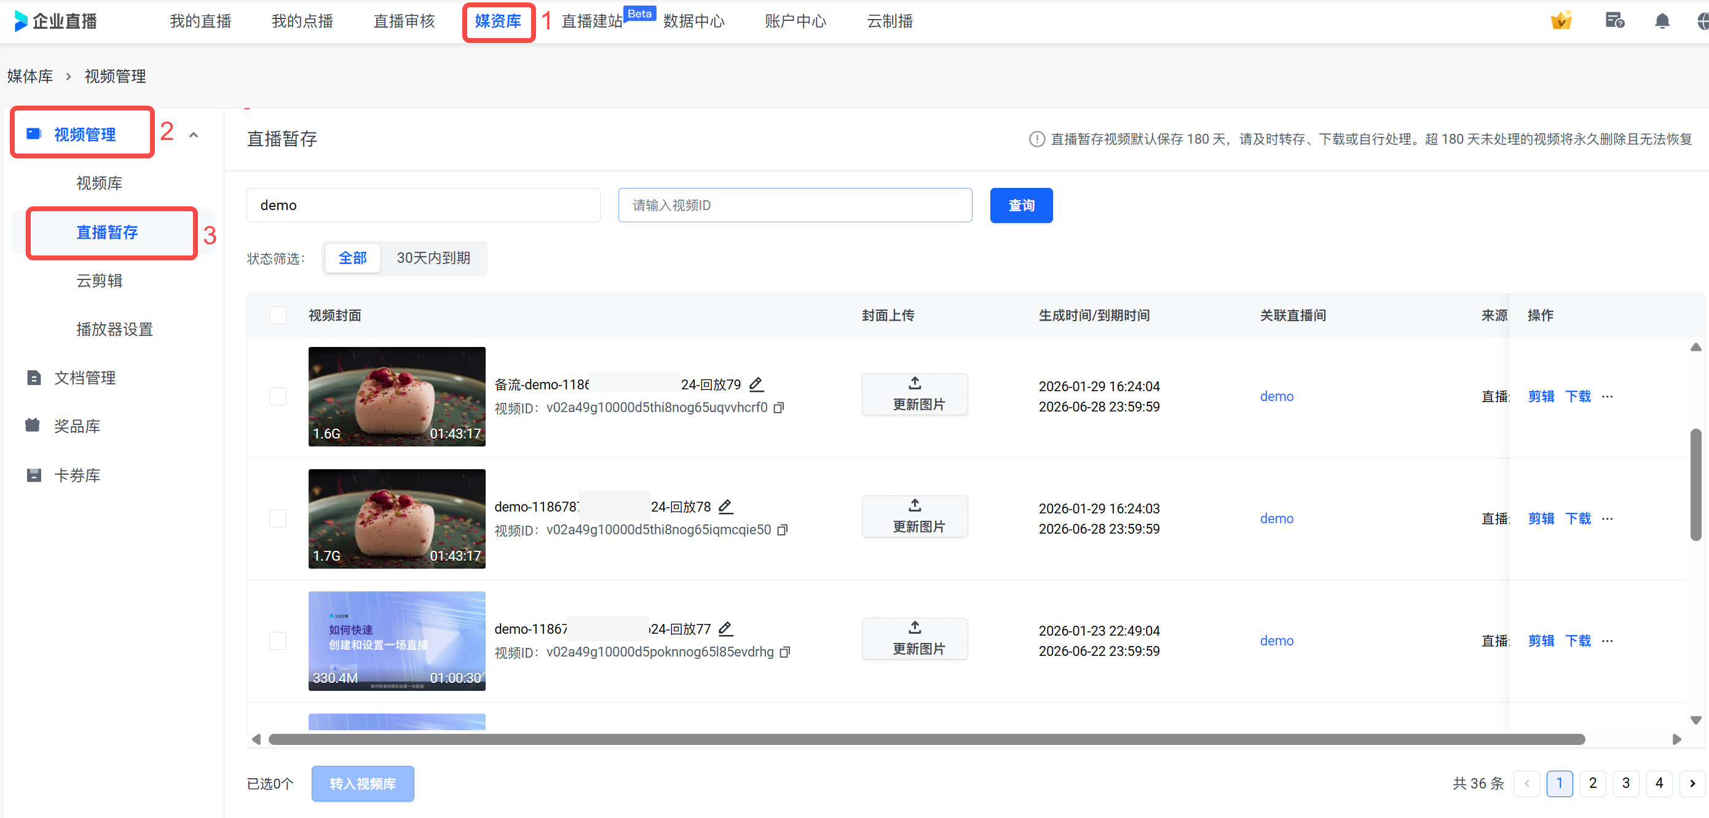The image size is (1709, 818).
Task: Open 直播审核 top menu
Action: click(404, 21)
